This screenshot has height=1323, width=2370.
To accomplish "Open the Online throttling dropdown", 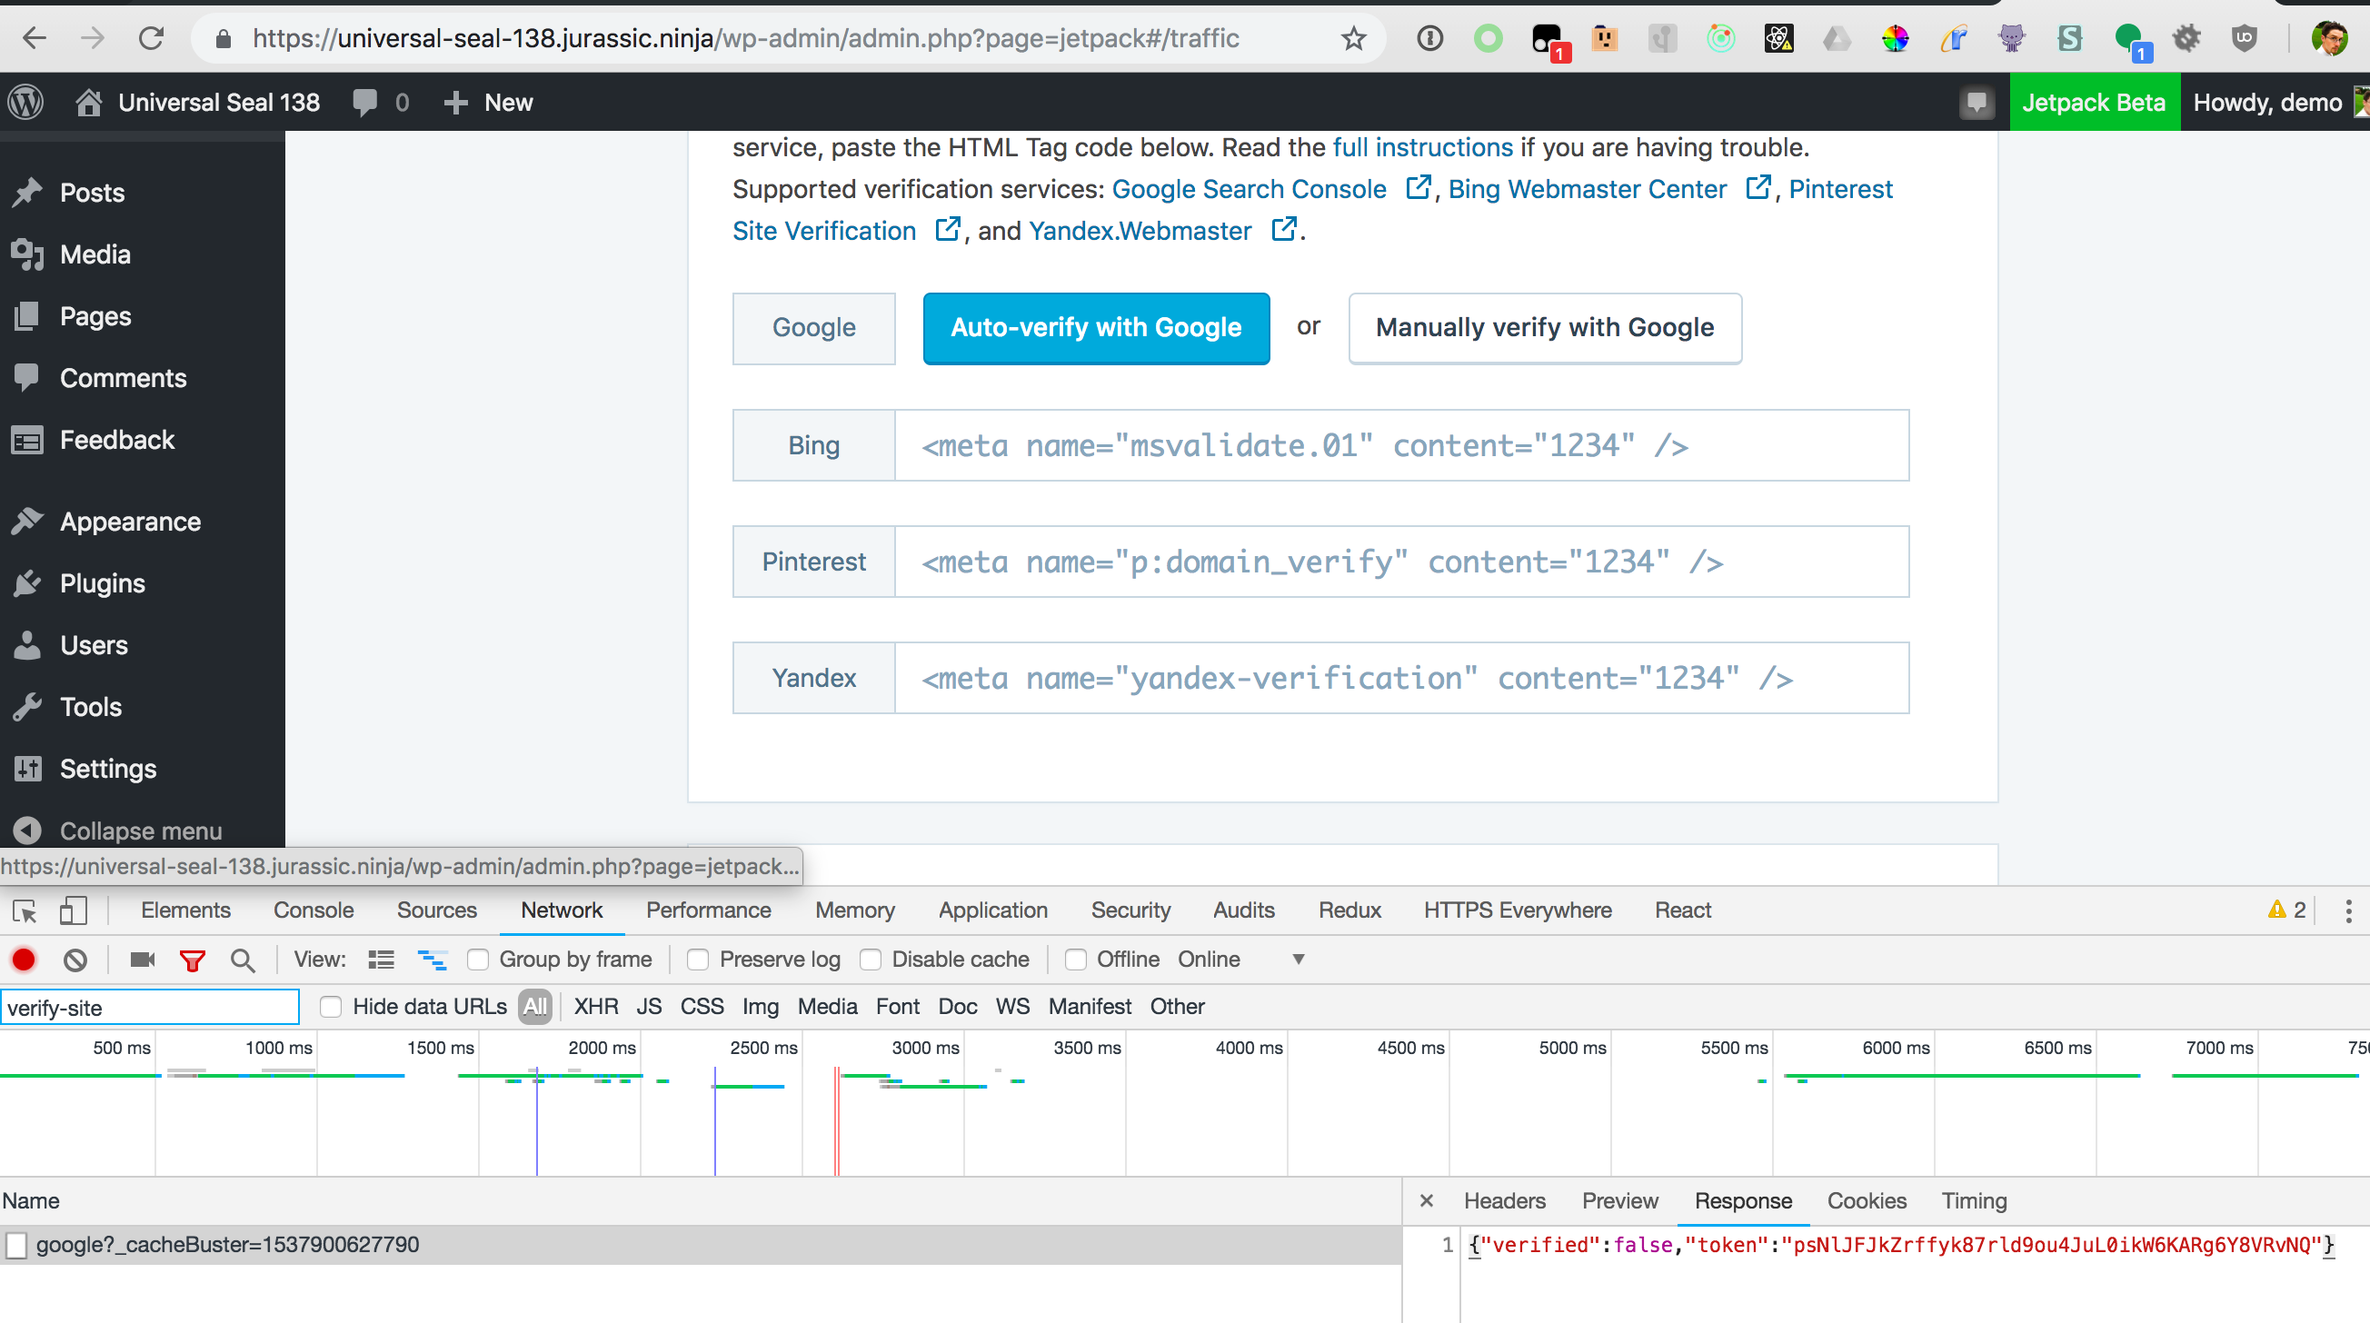I will pos(1240,960).
